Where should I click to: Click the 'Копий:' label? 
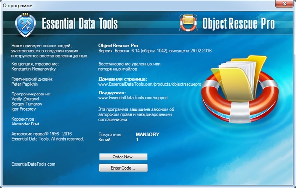coord(105,140)
